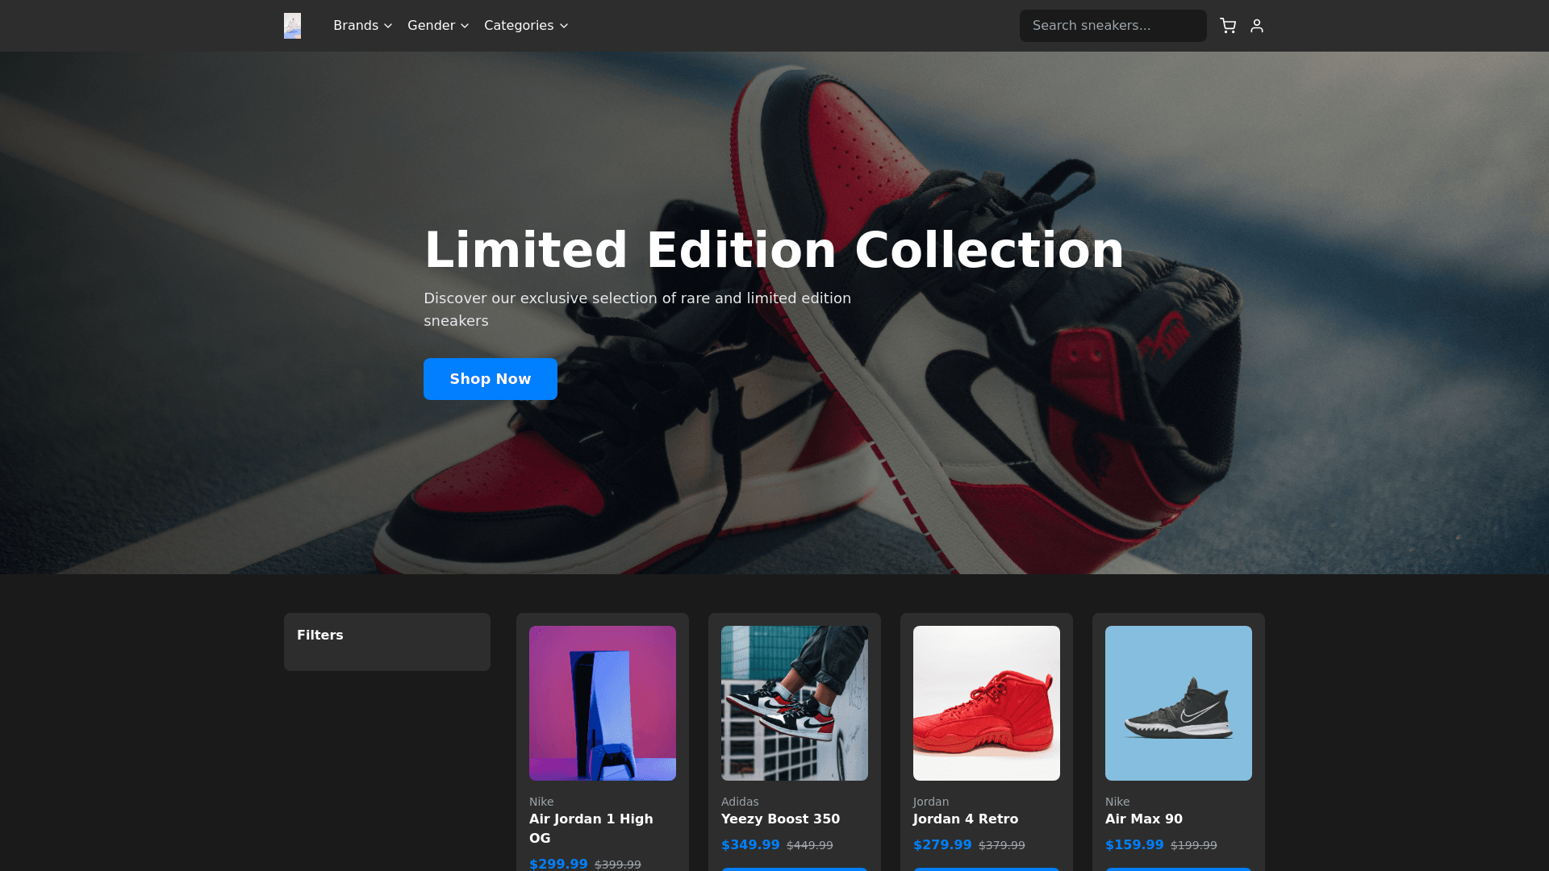This screenshot has width=1549, height=871.
Task: Expand the Brands dropdown menu
Action: [x=362, y=26]
